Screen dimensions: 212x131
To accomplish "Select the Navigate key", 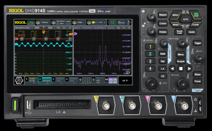I will click(181, 61).
